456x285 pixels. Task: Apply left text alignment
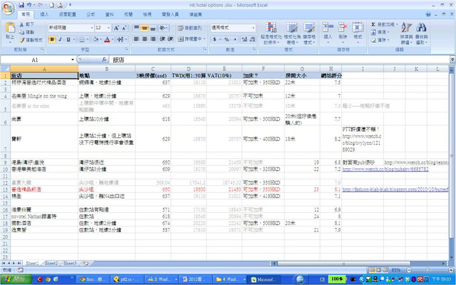click(x=136, y=39)
